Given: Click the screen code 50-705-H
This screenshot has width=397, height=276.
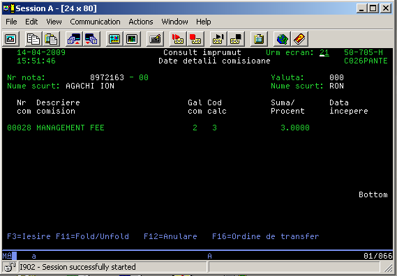Looking at the screenshot, I should (x=364, y=52).
